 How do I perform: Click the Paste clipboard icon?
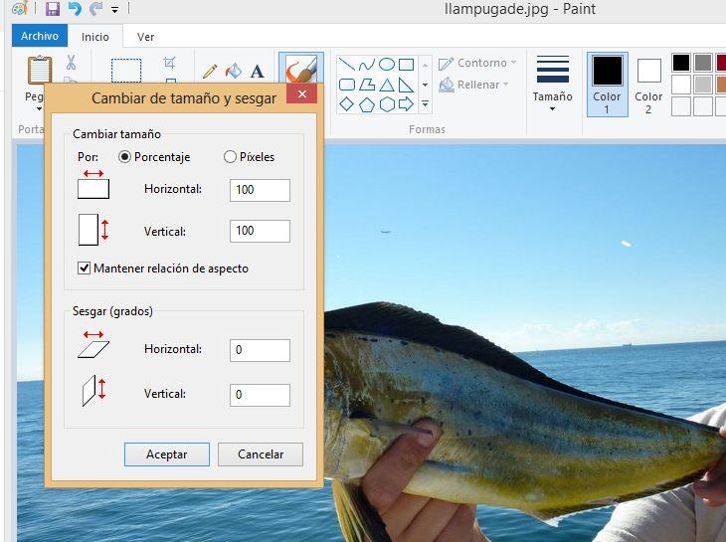click(x=40, y=70)
